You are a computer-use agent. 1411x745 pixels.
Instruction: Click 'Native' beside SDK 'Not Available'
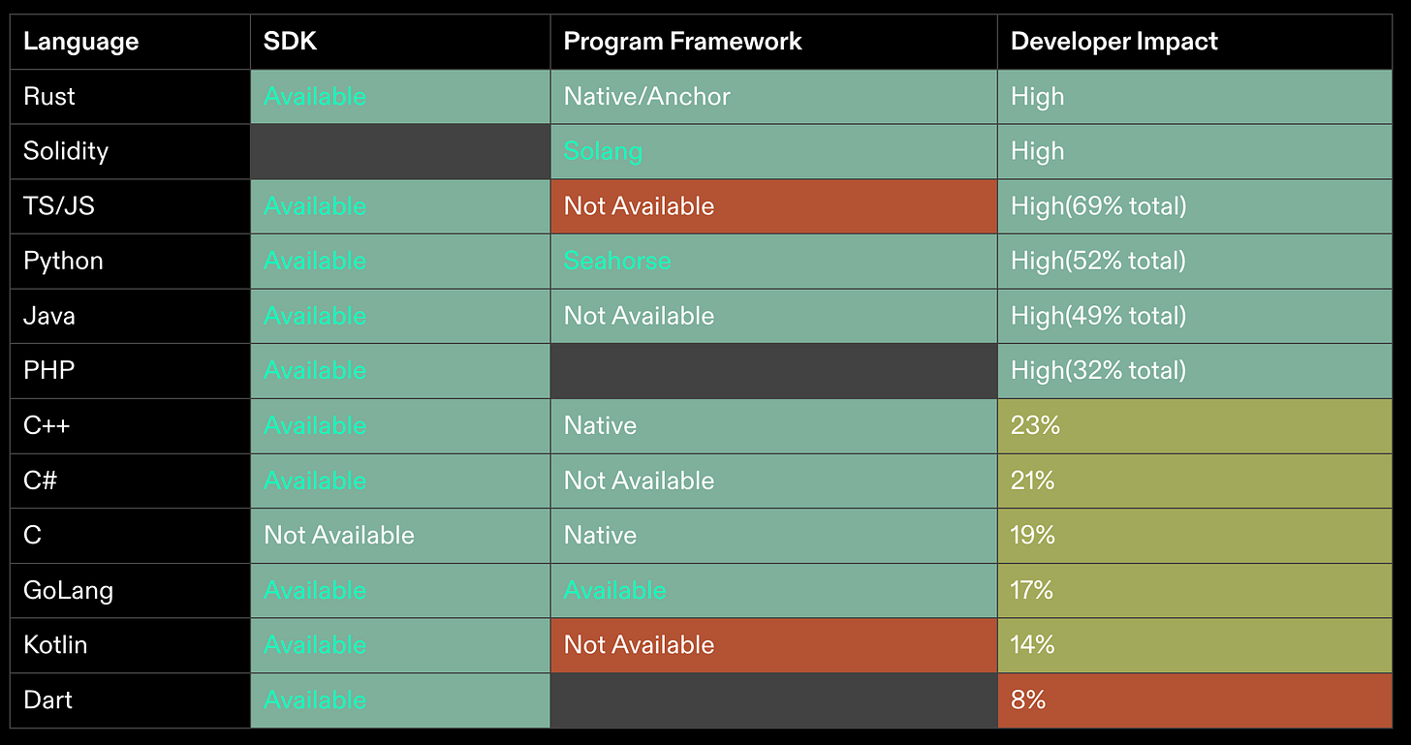(x=600, y=536)
